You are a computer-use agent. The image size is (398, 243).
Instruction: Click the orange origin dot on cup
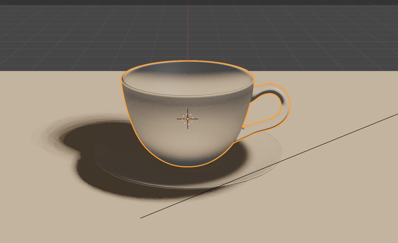pos(188,119)
